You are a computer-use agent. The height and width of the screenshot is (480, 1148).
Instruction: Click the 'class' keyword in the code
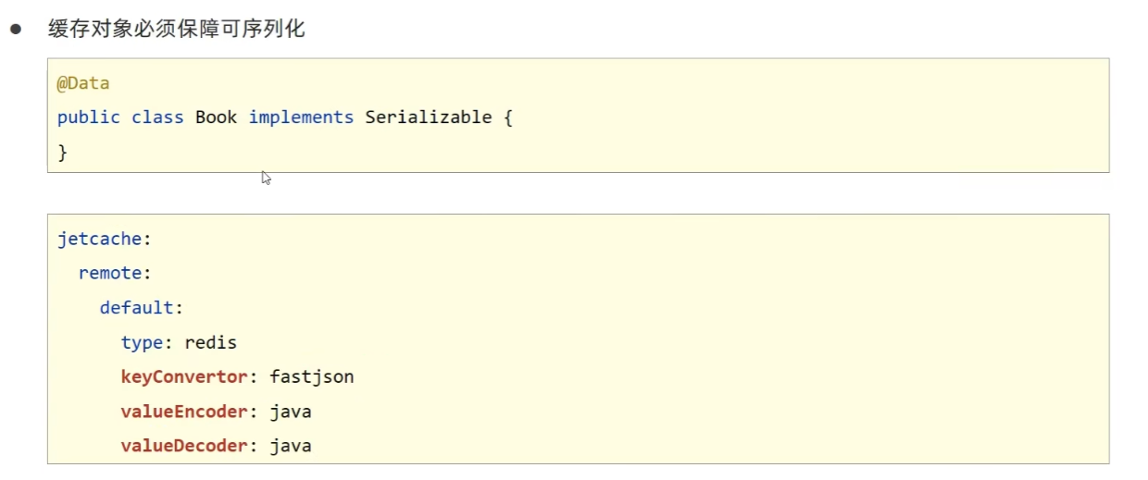(157, 117)
